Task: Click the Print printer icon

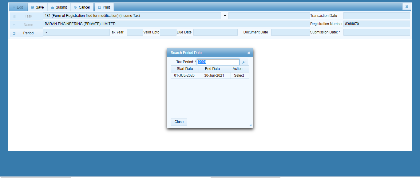Action: coord(99,7)
